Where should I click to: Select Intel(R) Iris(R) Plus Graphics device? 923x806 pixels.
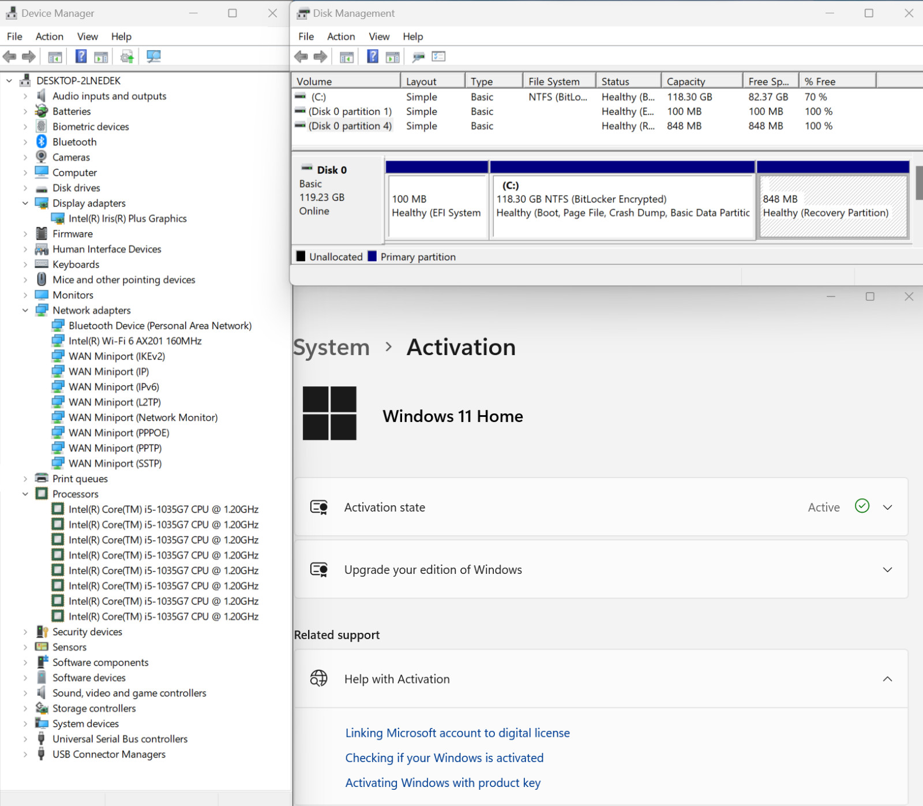[127, 218]
